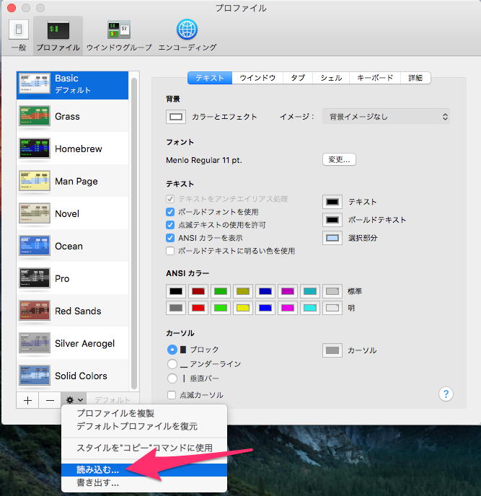Switch to the タブ tab

tap(298, 78)
